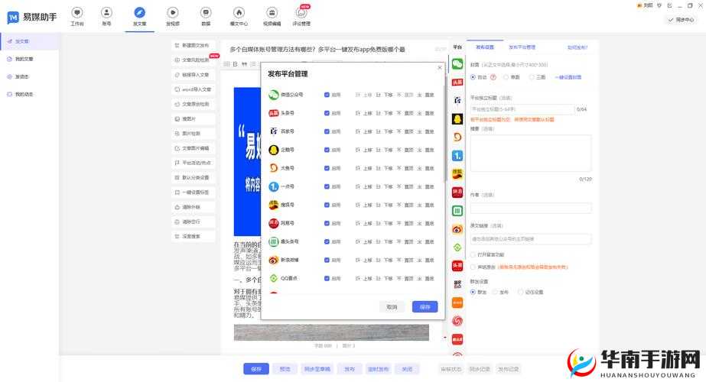Click the 易媒助手 app logo
706x382 pixels.
pos(32,17)
